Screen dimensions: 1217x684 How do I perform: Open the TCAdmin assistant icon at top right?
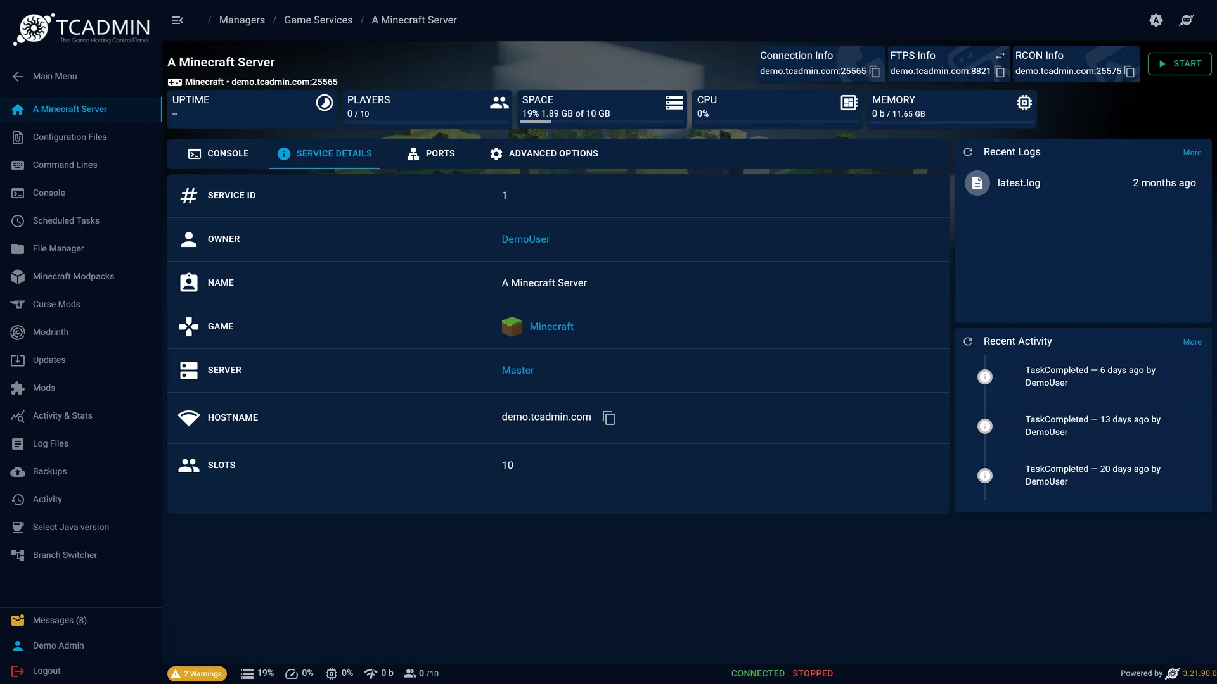(x=1187, y=20)
